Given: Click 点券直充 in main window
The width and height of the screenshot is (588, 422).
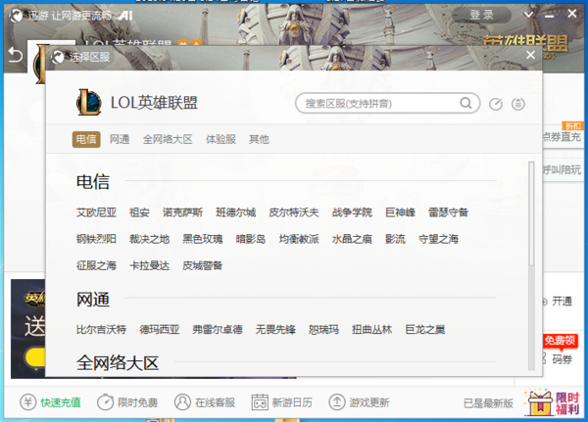Looking at the screenshot, I should (x=563, y=137).
